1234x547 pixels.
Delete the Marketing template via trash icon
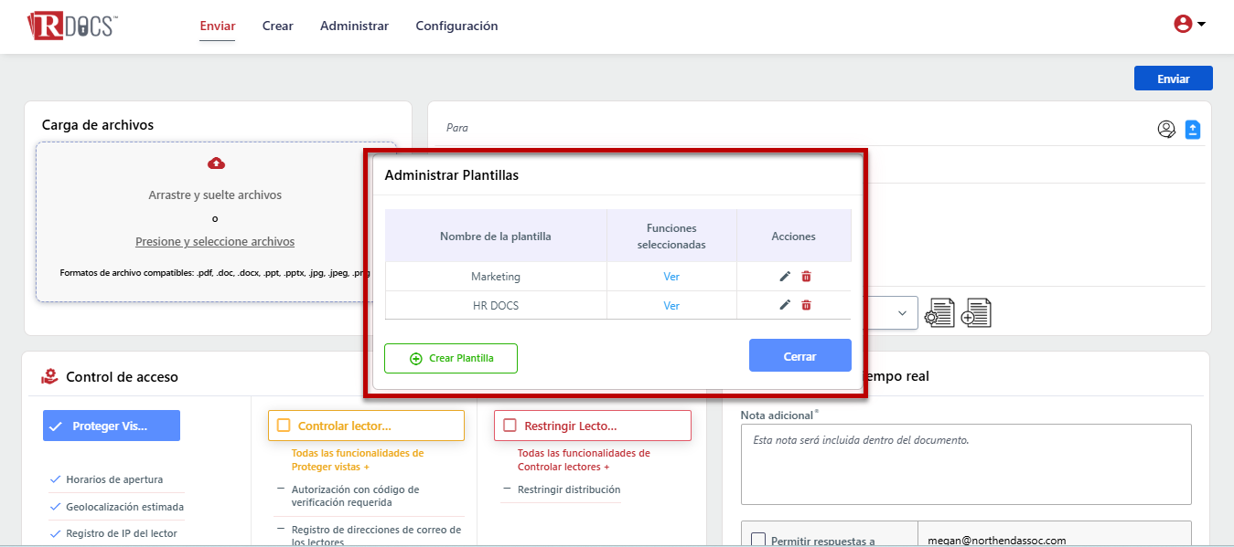(x=806, y=277)
